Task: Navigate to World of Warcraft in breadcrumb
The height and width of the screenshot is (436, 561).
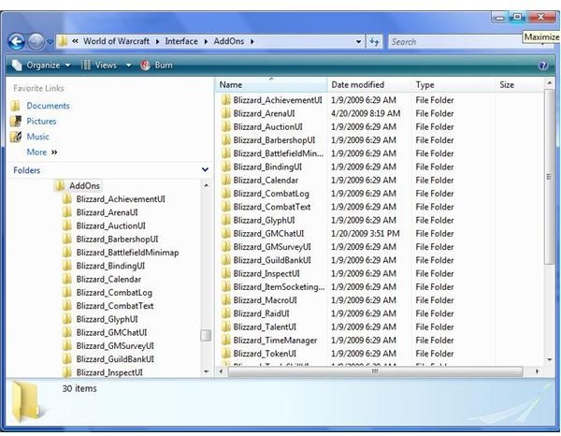Action: click(116, 41)
